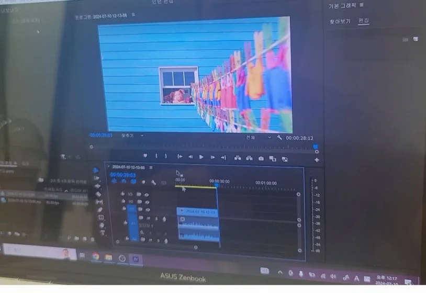
Task: Mark Out point in Program monitor
Action: click(166, 156)
